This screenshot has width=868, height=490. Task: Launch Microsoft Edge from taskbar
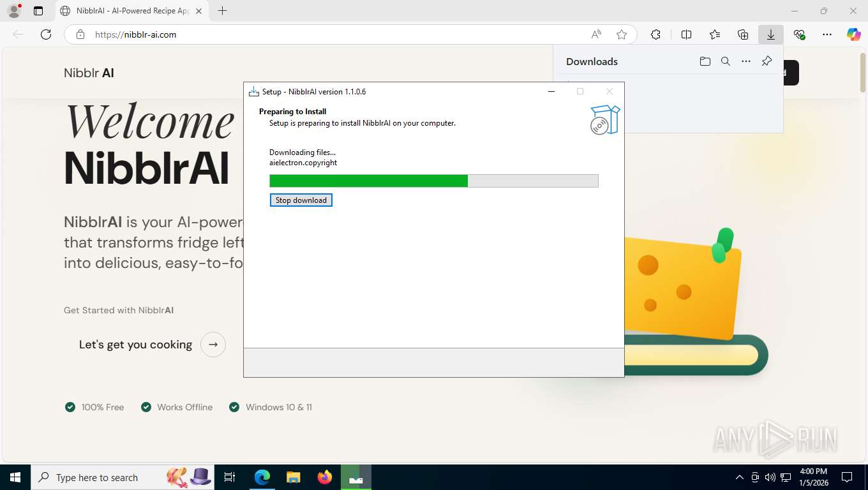coord(262,477)
